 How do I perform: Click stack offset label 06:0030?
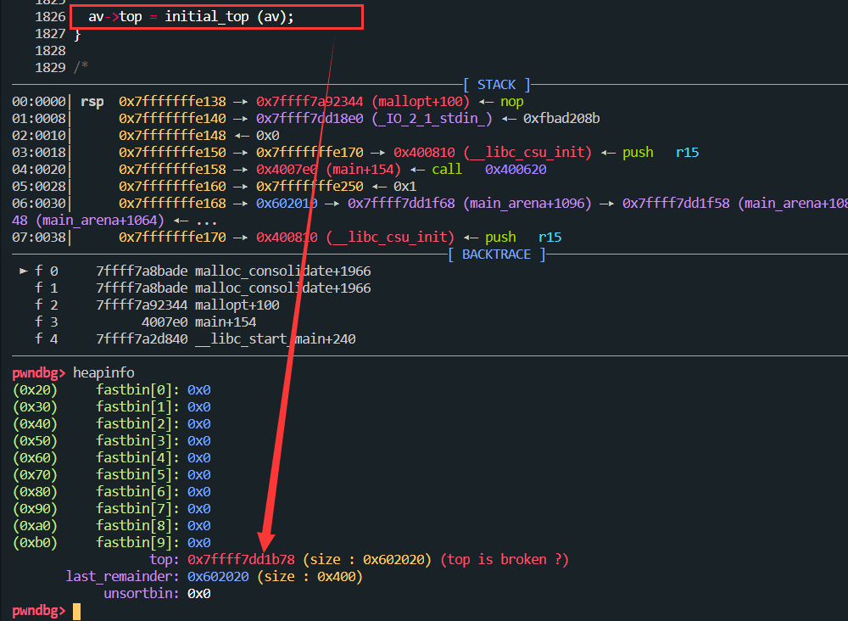38,204
